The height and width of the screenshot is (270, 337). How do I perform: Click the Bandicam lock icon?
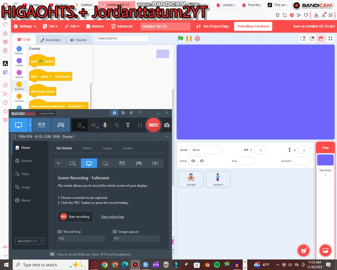tap(114, 113)
